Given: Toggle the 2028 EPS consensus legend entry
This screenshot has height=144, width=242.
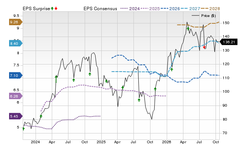Looking at the screenshot, I should [210, 9].
